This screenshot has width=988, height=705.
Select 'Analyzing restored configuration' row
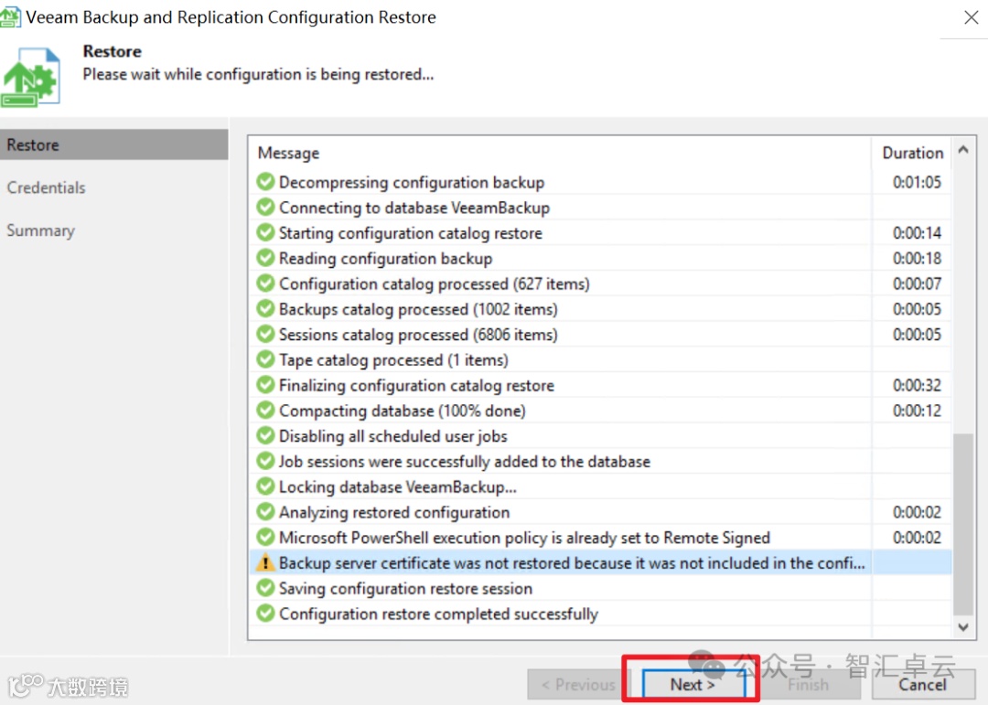point(600,512)
